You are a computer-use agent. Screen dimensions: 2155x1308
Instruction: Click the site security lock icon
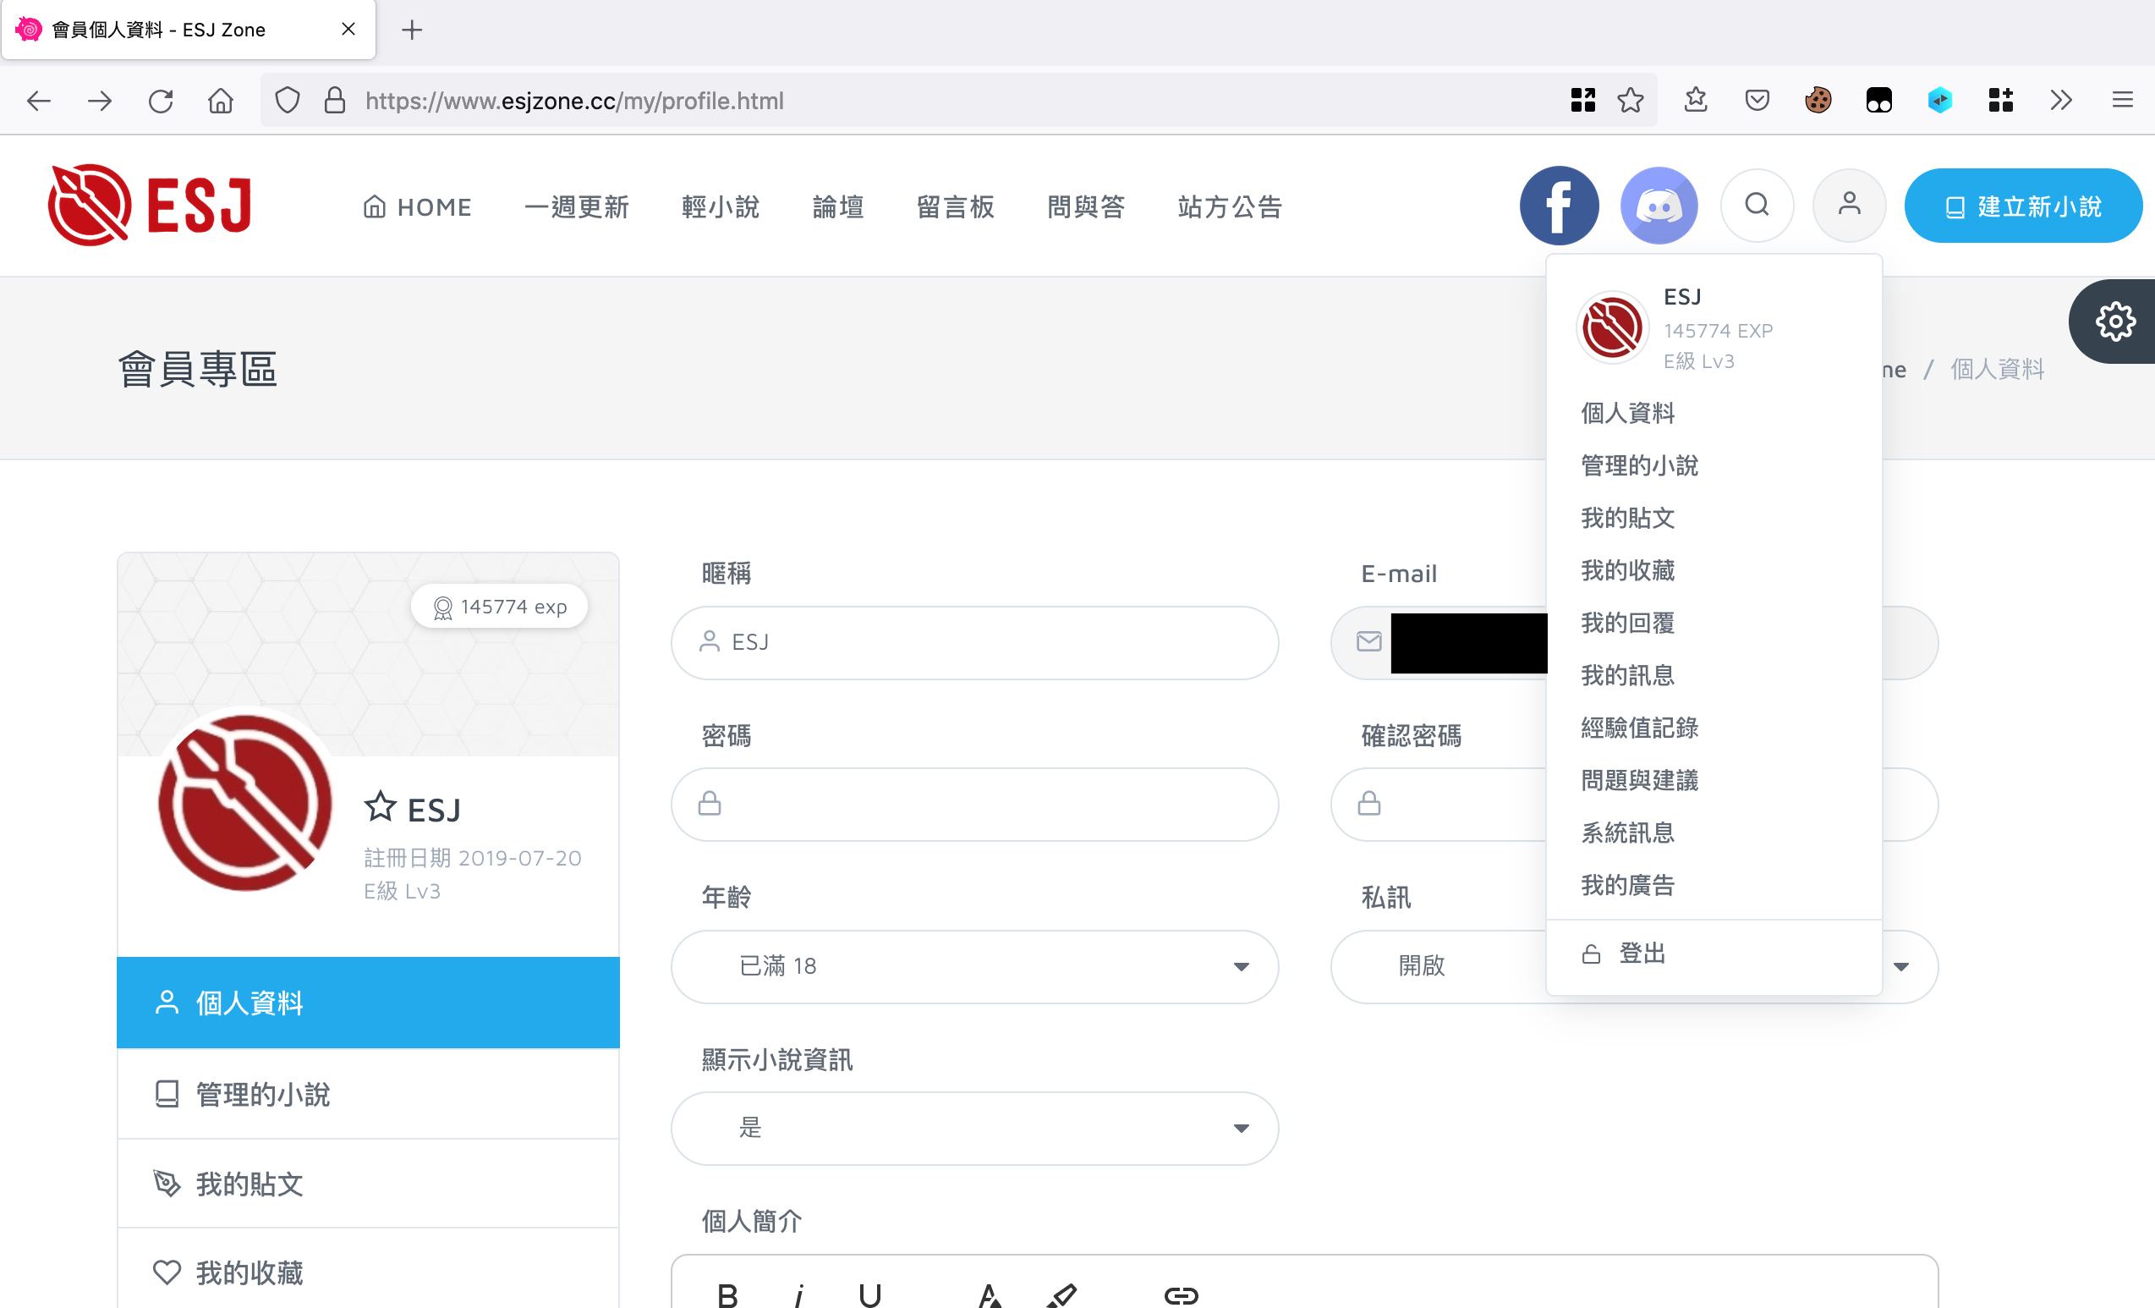335,101
